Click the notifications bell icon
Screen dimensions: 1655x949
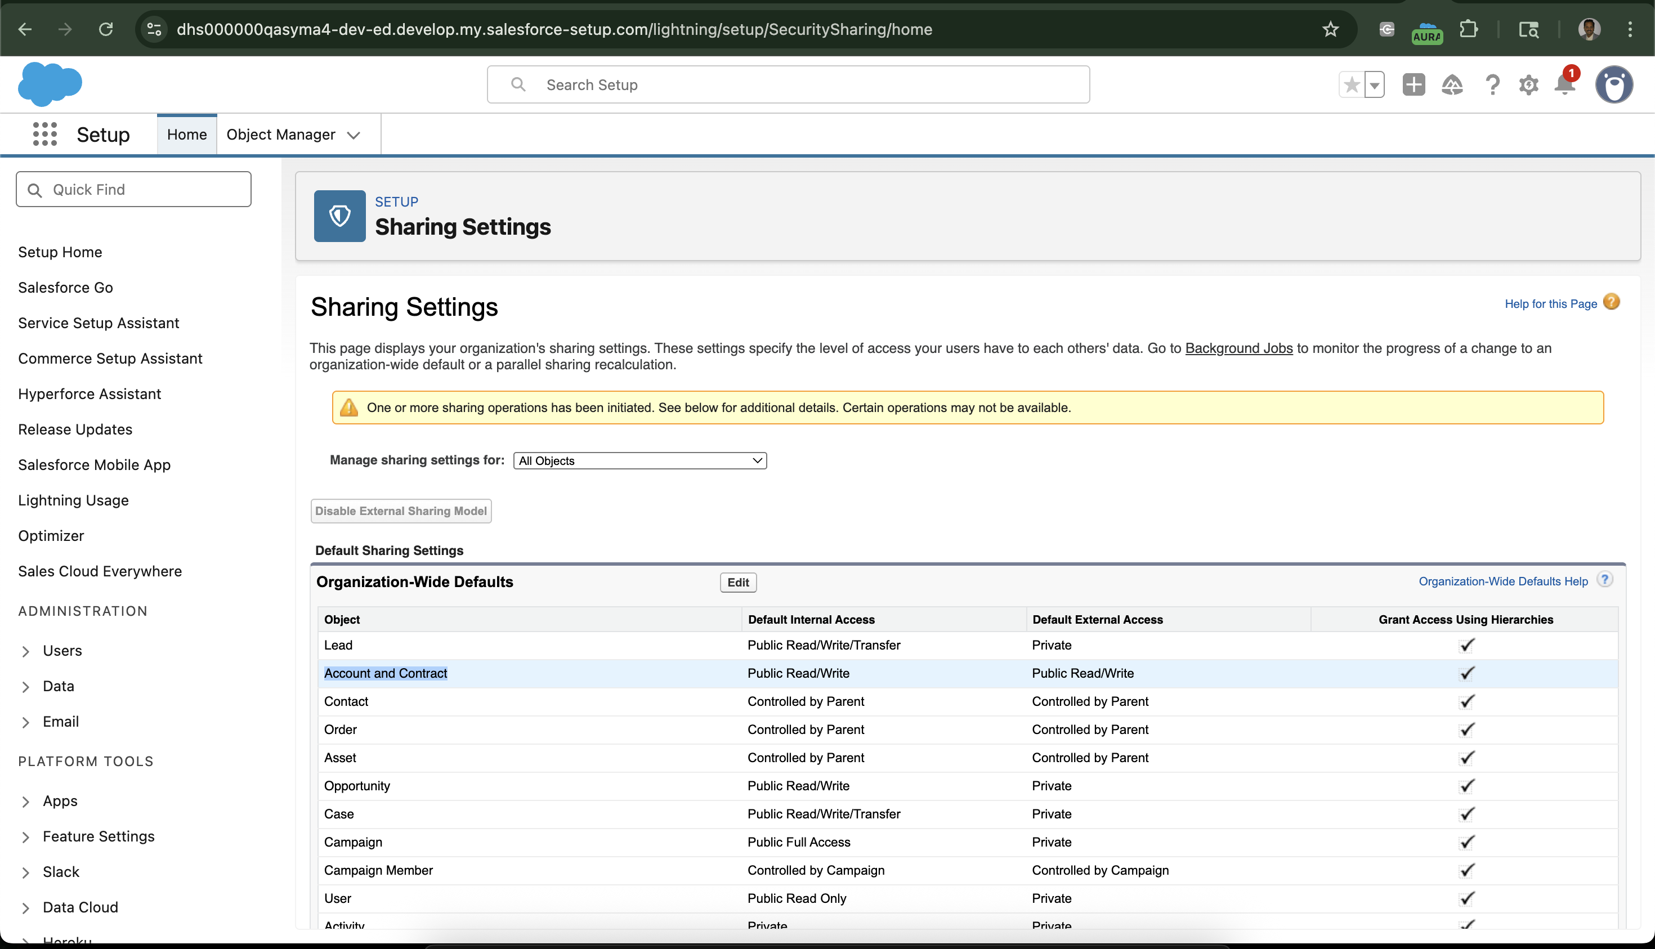point(1564,85)
